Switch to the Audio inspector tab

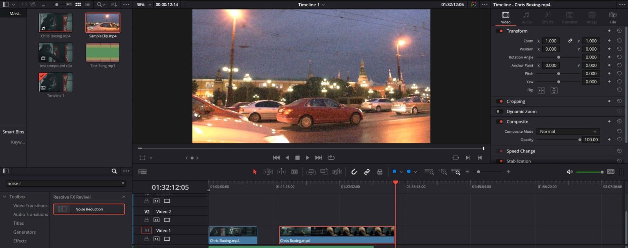coord(527,17)
